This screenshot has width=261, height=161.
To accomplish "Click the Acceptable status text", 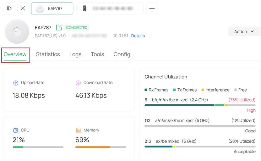I will click(x=245, y=152).
